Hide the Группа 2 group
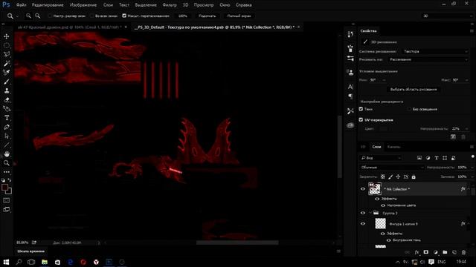This screenshot has height=267, width=476. pyautogui.click(x=363, y=213)
